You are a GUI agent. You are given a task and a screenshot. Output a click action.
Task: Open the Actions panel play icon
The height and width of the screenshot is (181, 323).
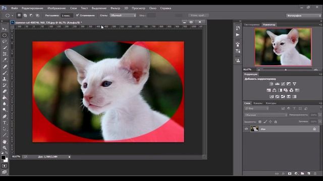(x=238, y=35)
